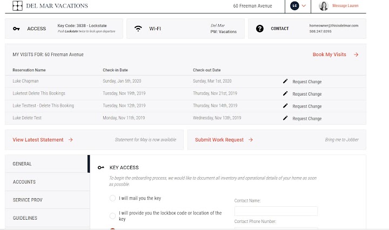
Task: Click the Wi-Fi signal icon
Action: click(138, 29)
